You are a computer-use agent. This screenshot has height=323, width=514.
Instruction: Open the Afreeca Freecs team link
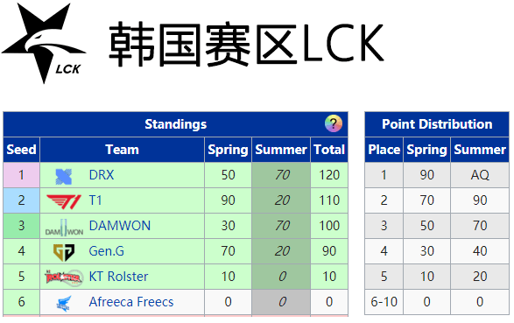(131, 302)
